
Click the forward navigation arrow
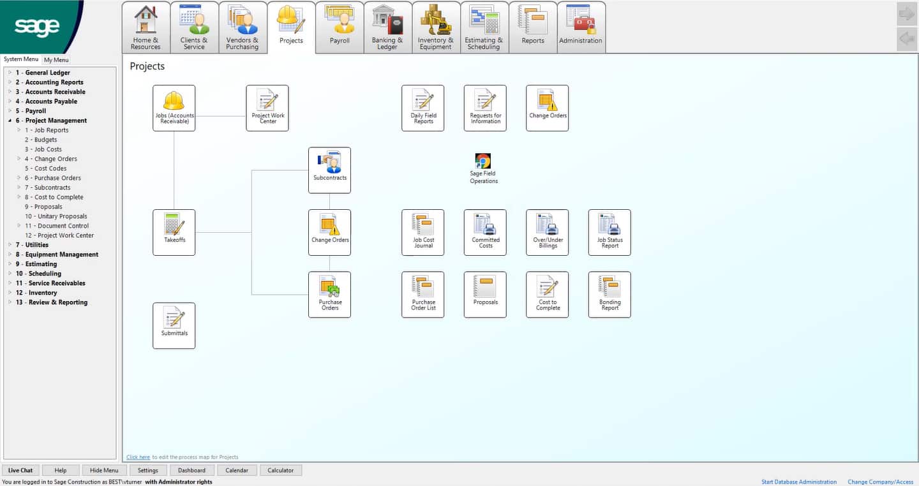click(906, 14)
